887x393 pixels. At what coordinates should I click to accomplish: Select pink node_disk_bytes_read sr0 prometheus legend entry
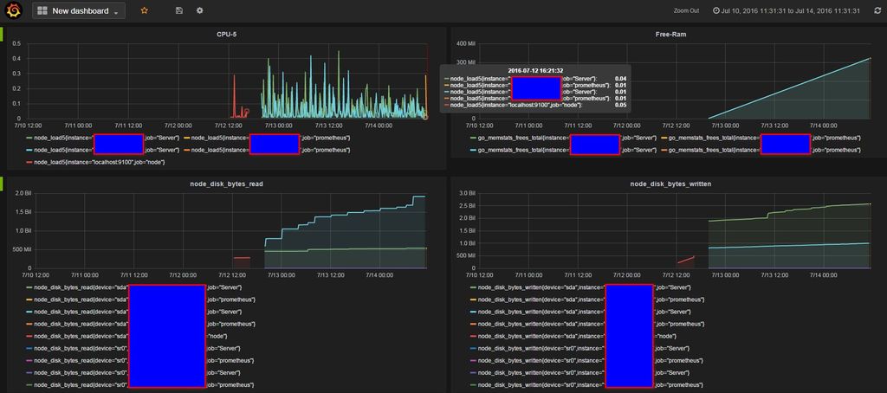[140, 361]
